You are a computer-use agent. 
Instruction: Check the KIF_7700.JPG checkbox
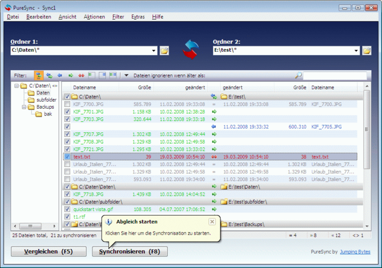tap(67, 104)
